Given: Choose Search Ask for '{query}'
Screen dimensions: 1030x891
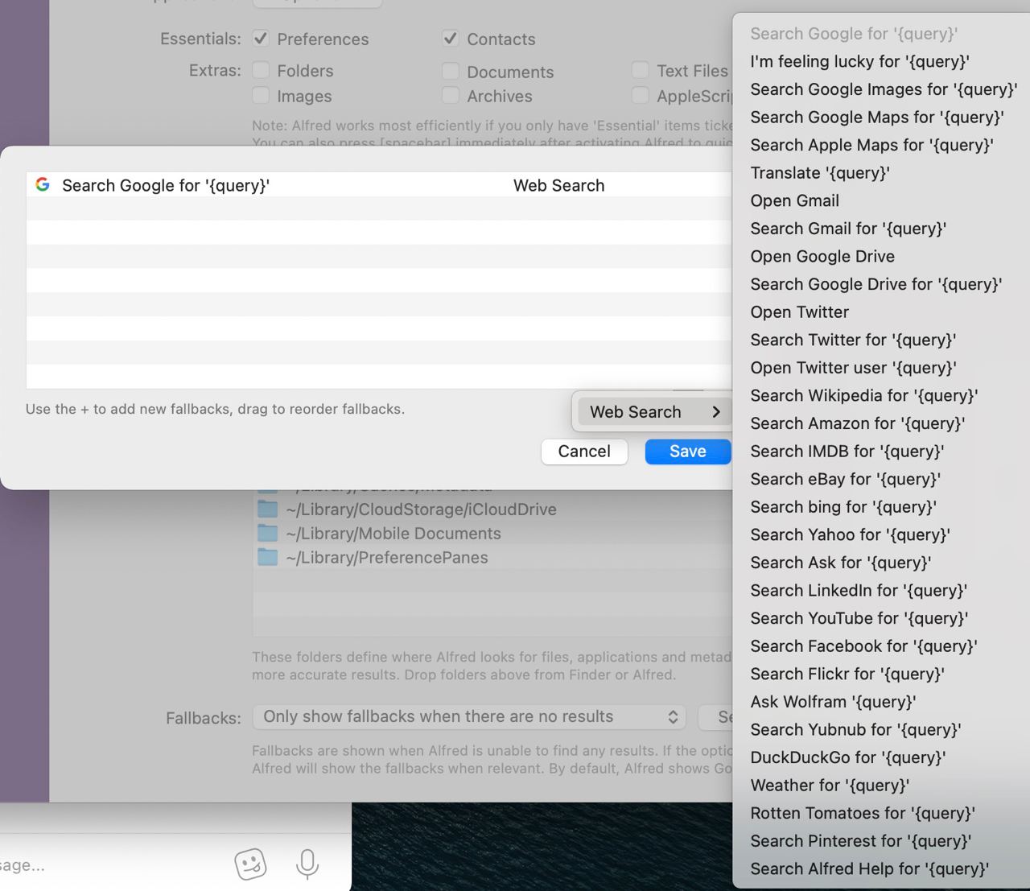Looking at the screenshot, I should [881, 563].
